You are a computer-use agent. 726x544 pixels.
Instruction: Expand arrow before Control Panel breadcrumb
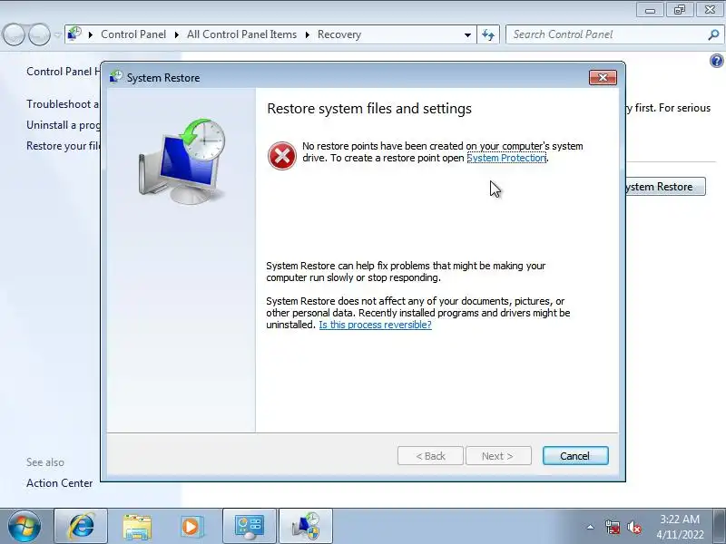[x=91, y=34]
